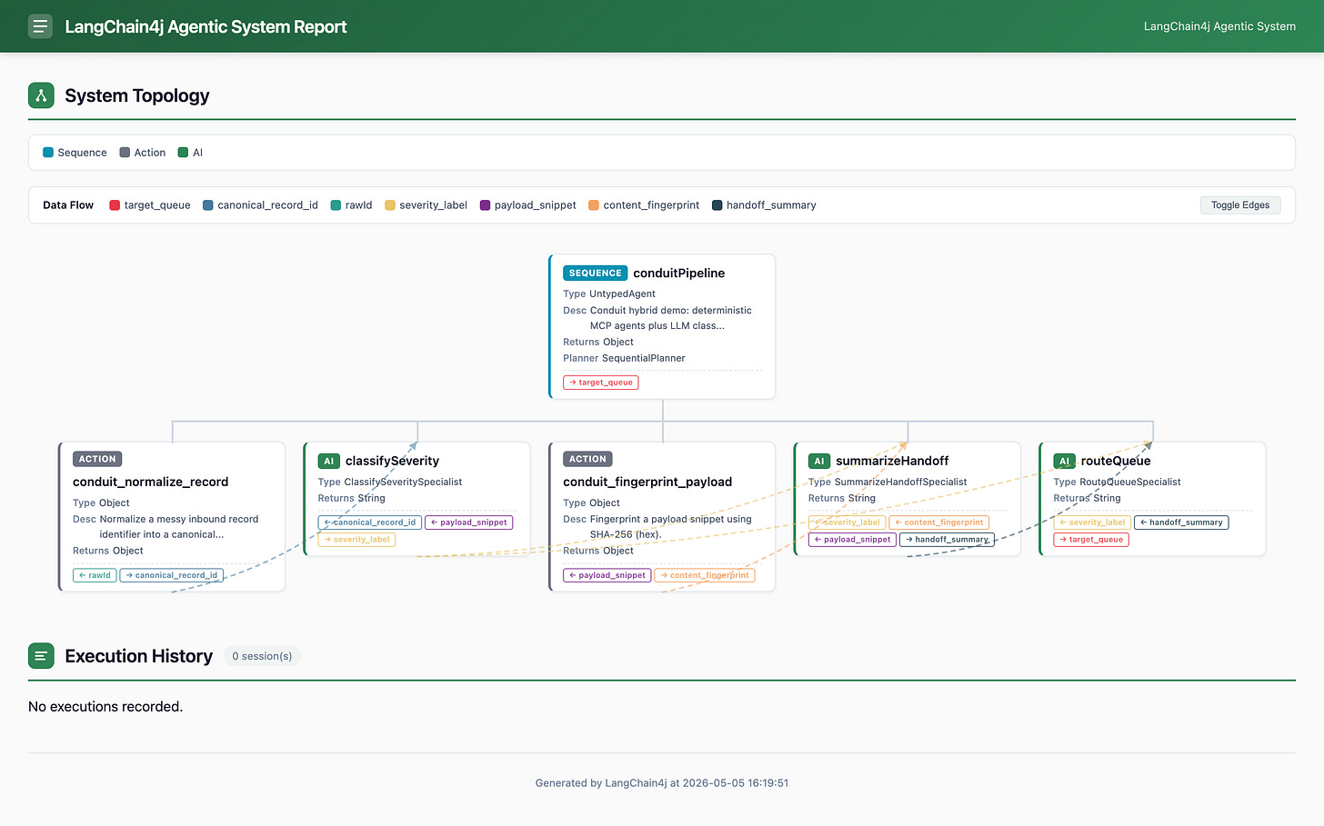Click the Action legend color swatch

point(125,153)
